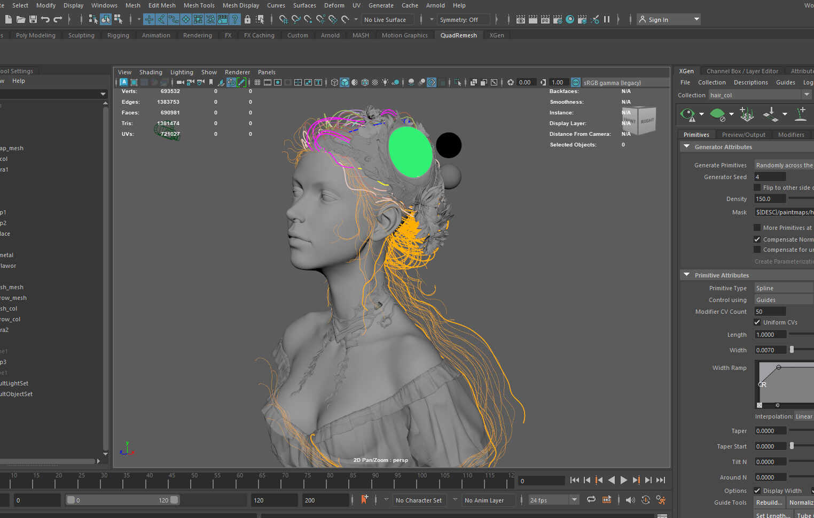Image resolution: width=814 pixels, height=518 pixels.
Task: Click the pause Viewport 2.0 icon
Action: (x=607, y=19)
